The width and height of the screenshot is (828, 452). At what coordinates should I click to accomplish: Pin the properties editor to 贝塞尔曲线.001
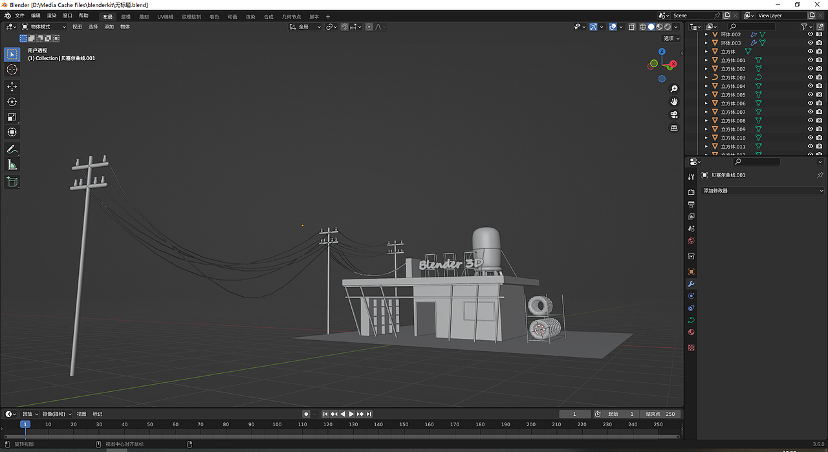pyautogui.click(x=820, y=175)
